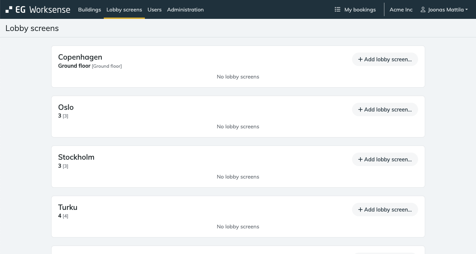Image resolution: width=476 pixels, height=254 pixels.
Task: Click the user profile icon
Action: [423, 10]
